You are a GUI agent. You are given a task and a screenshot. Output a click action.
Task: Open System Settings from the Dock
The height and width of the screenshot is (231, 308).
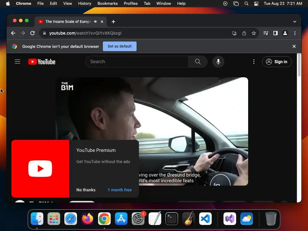point(138,219)
